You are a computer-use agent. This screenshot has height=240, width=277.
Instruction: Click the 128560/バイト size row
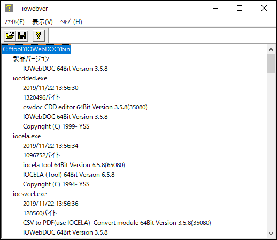point(40,213)
